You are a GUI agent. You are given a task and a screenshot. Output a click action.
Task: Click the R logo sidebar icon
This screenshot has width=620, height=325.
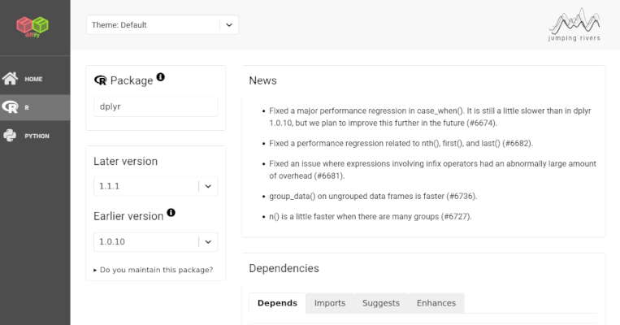pos(10,107)
